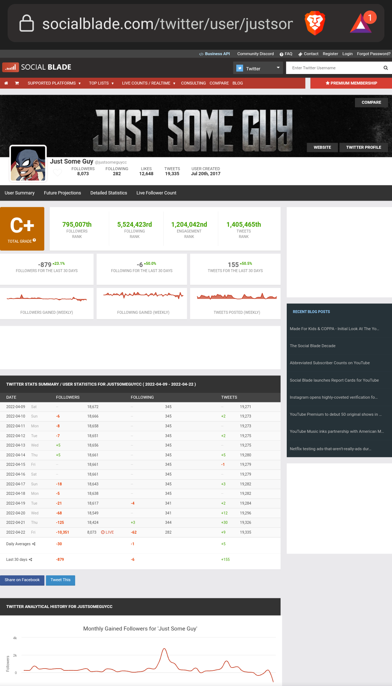
Task: Open 'YouTube Premium to debut 50 original shows' post
Action: 335,414
